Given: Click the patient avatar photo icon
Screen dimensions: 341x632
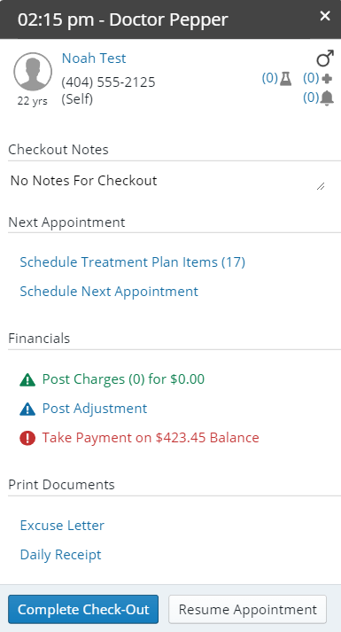Looking at the screenshot, I should 33,72.
